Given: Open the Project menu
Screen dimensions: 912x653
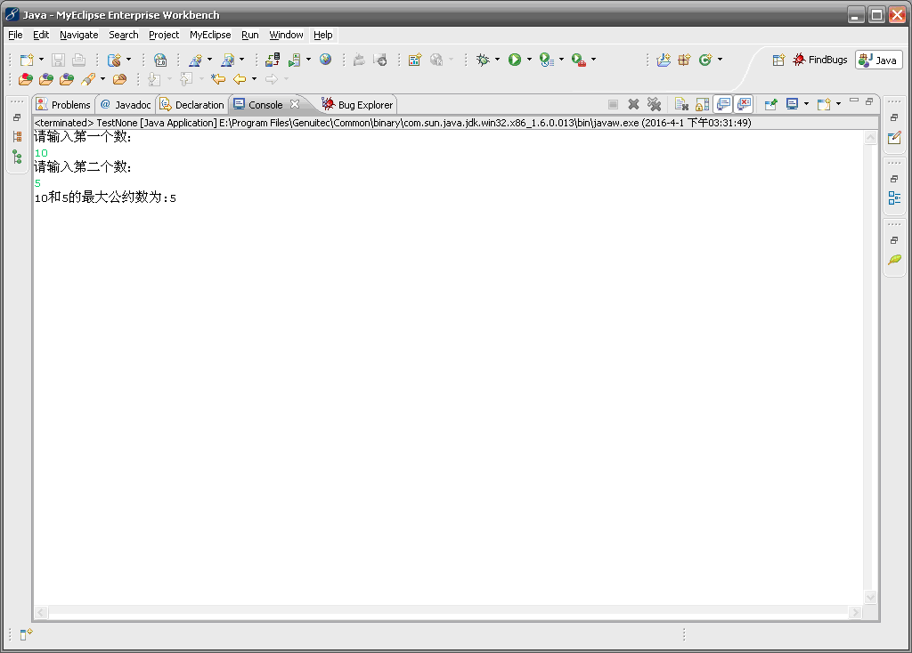Looking at the screenshot, I should pyautogui.click(x=164, y=35).
